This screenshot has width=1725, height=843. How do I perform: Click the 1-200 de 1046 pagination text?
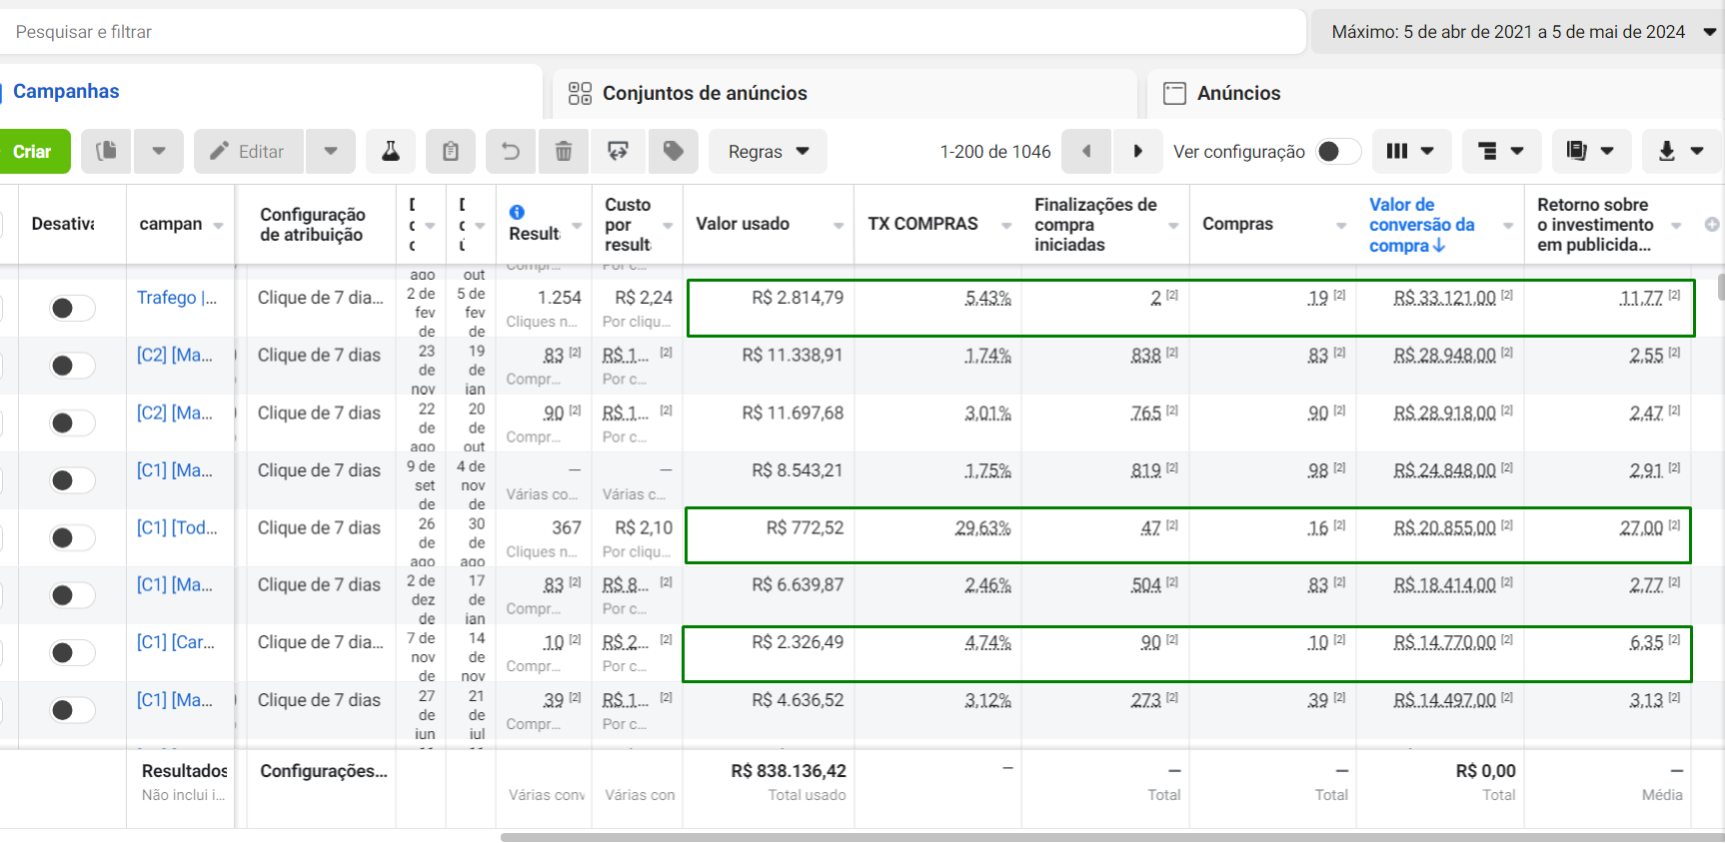995,151
